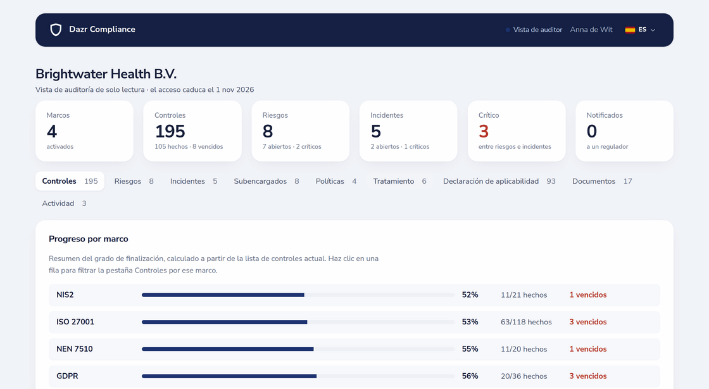Click the ISO 27001 progress bar
The width and height of the screenshot is (709, 389).
point(298,322)
